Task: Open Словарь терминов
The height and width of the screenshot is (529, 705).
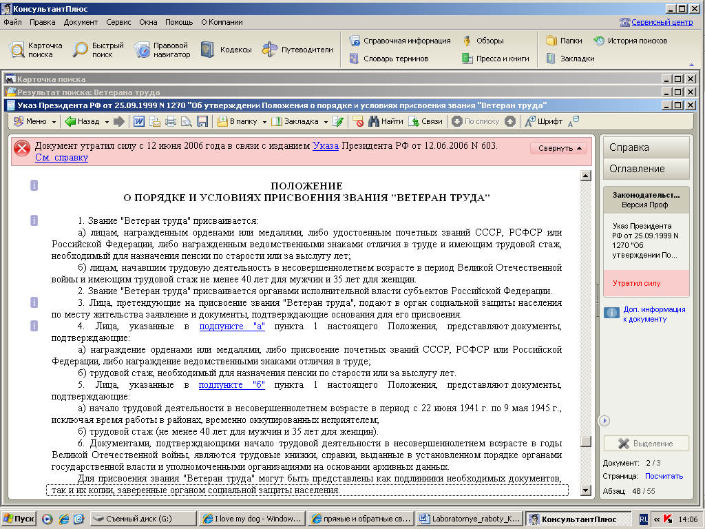Action: 389,59
